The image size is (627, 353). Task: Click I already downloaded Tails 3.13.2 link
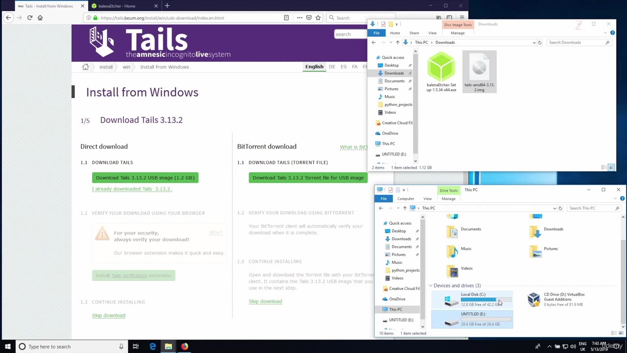132,189
